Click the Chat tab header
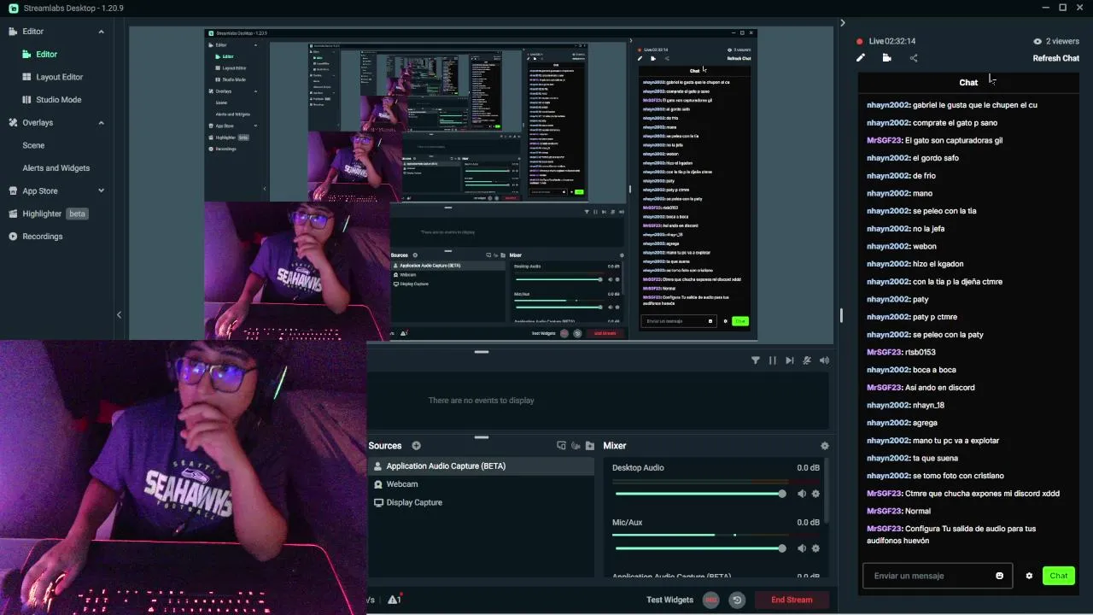This screenshot has height=615, width=1093. [968, 83]
